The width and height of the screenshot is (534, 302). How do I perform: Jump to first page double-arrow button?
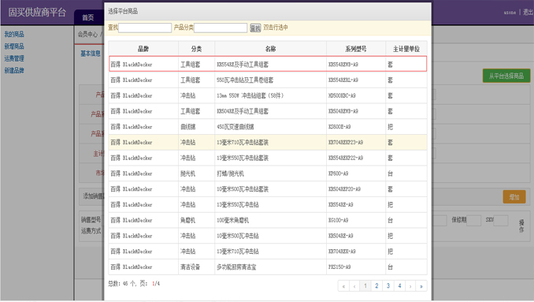click(x=343, y=286)
